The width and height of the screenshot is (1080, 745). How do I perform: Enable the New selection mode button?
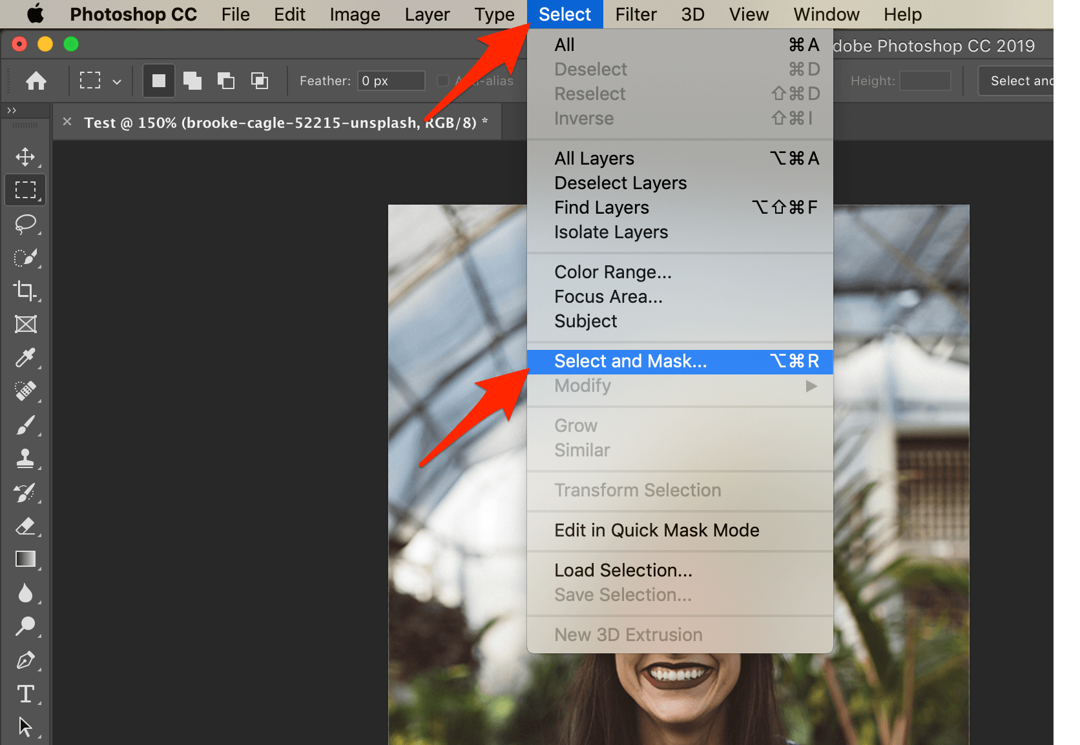point(159,81)
